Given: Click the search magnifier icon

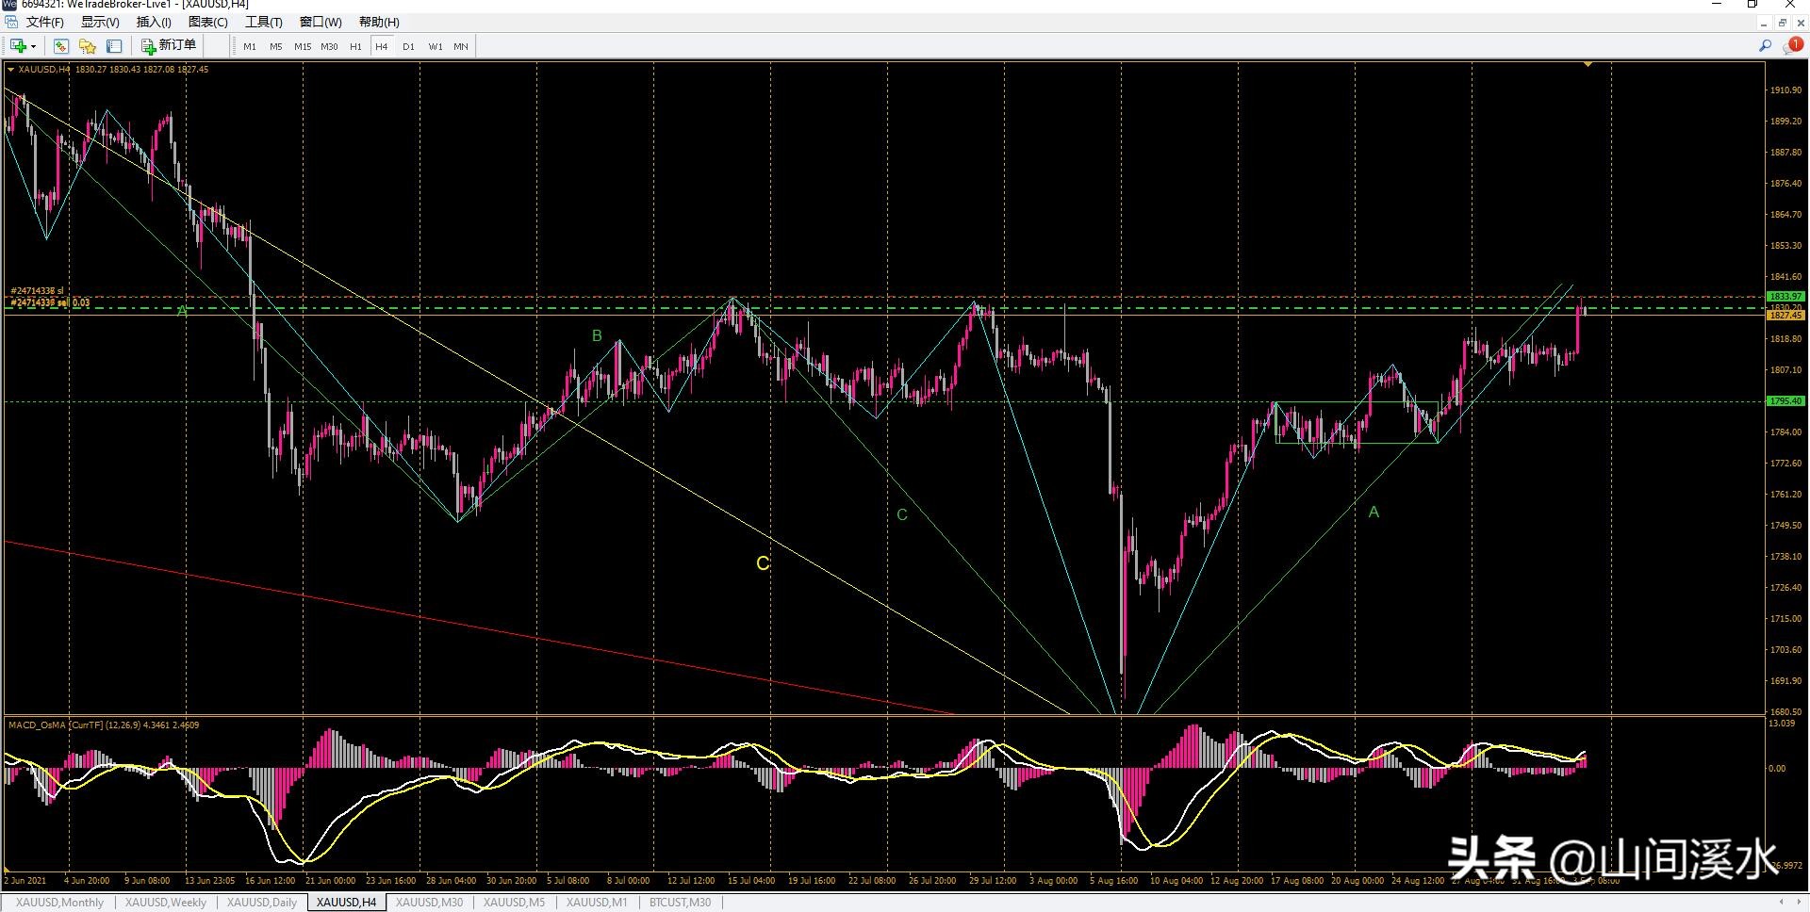Looking at the screenshot, I should 1765,45.
